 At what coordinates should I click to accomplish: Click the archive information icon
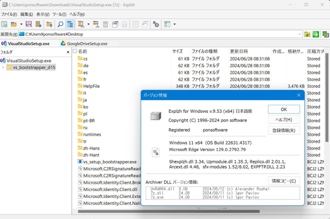(x=38, y=24)
